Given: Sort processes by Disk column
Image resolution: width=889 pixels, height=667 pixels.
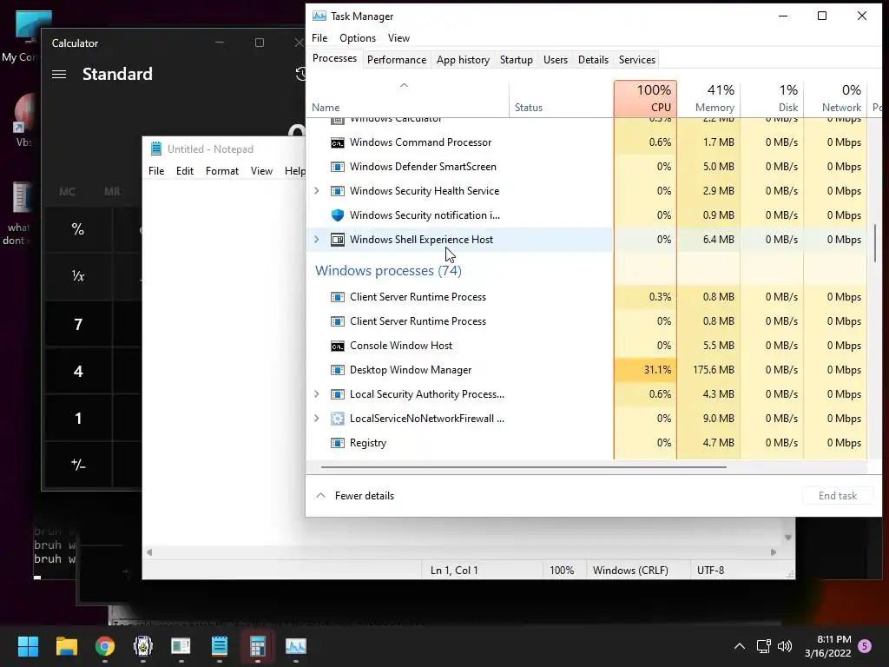Looking at the screenshot, I should [772, 99].
